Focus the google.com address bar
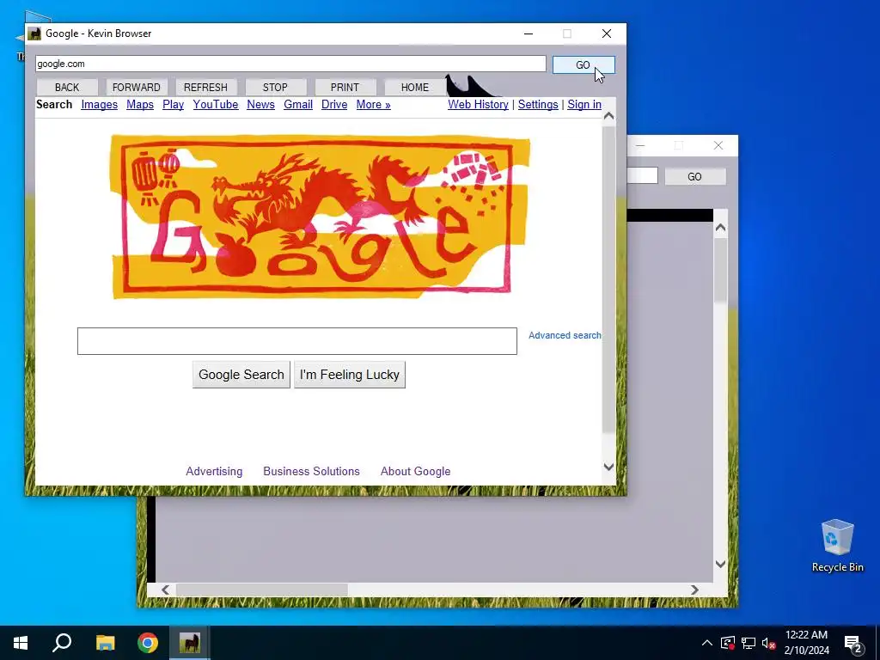This screenshot has height=660, width=880. pyautogui.click(x=290, y=64)
